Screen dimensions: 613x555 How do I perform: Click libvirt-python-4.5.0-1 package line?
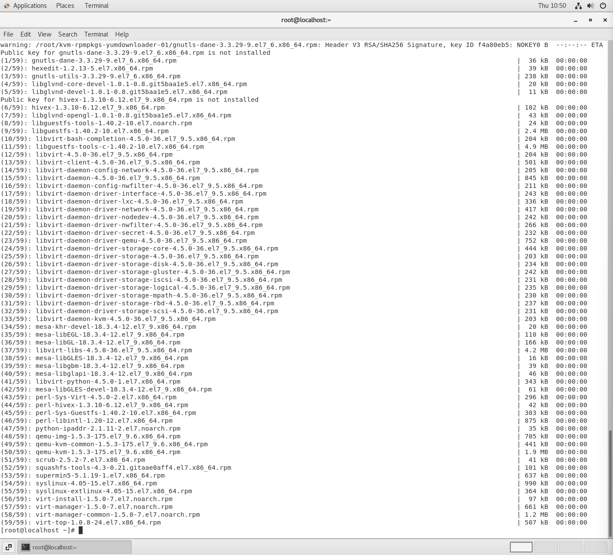coord(108,381)
